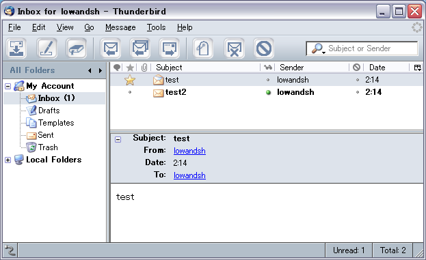Image resolution: width=426 pixels, height=260 pixels.
Task: Open the View menu
Action: point(65,27)
